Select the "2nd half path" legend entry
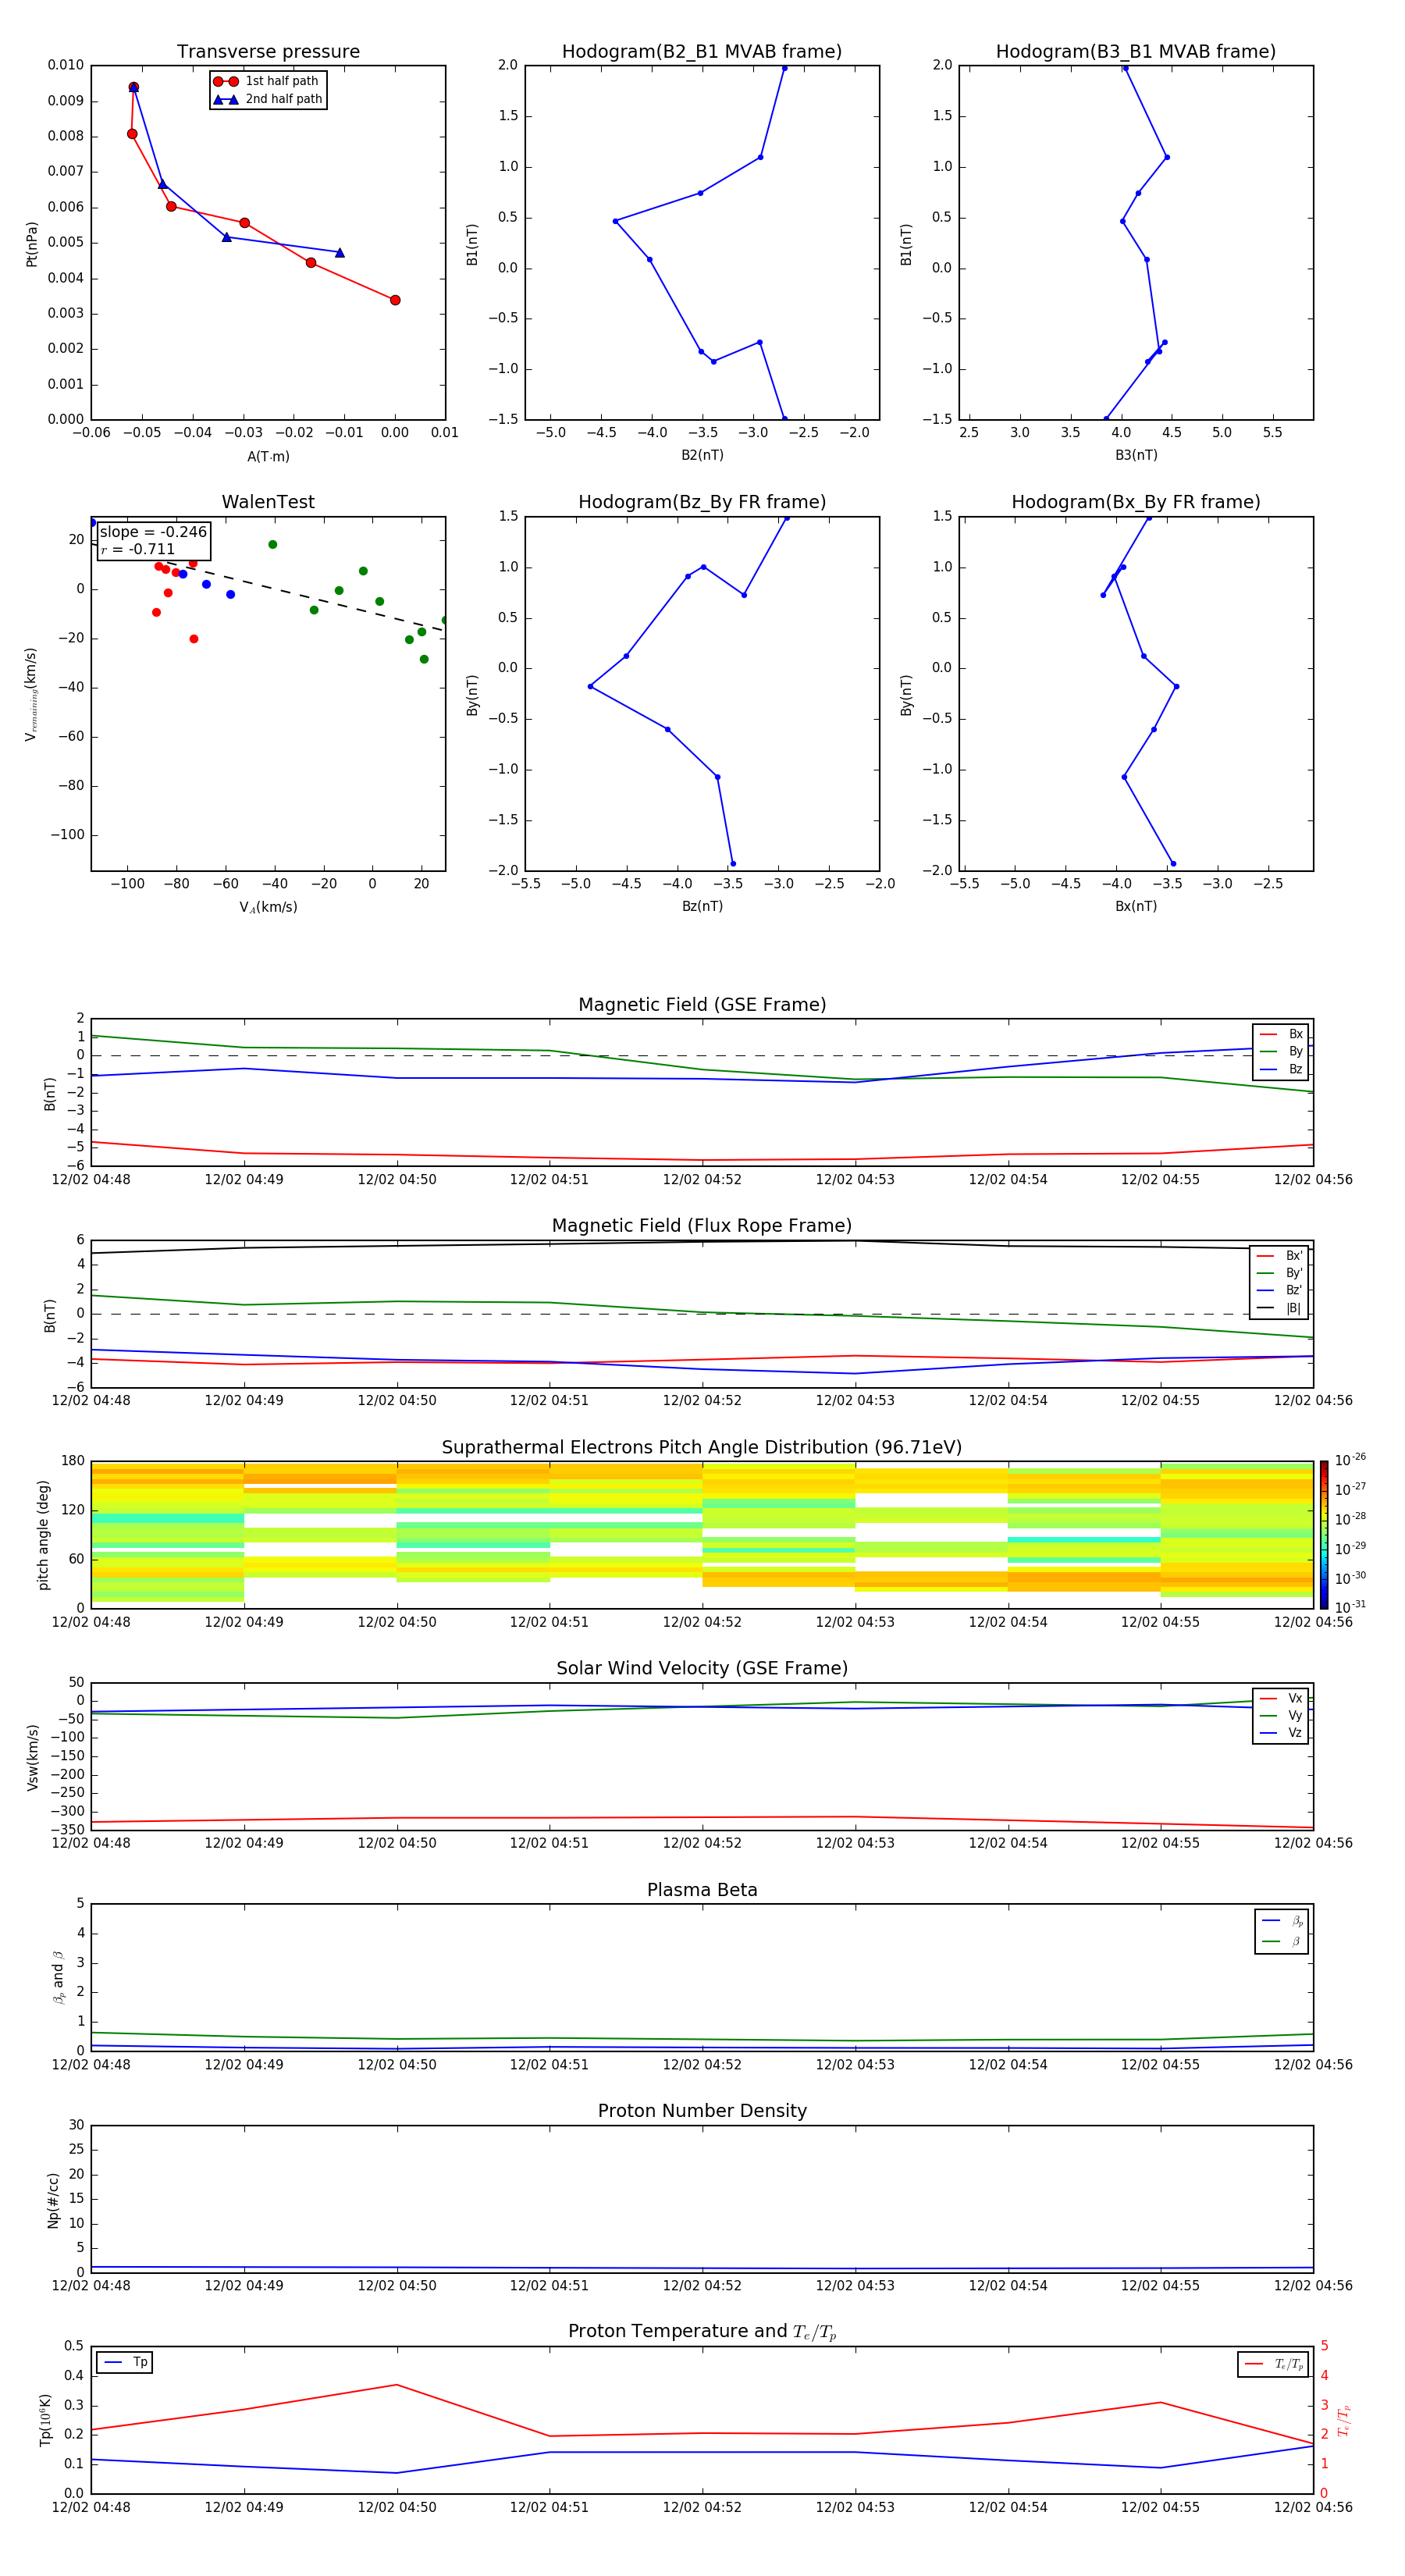 click(268, 99)
